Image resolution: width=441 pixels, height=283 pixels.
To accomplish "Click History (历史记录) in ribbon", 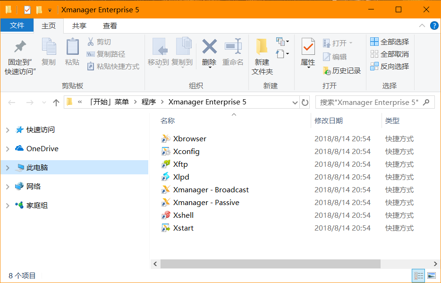I will coord(342,71).
